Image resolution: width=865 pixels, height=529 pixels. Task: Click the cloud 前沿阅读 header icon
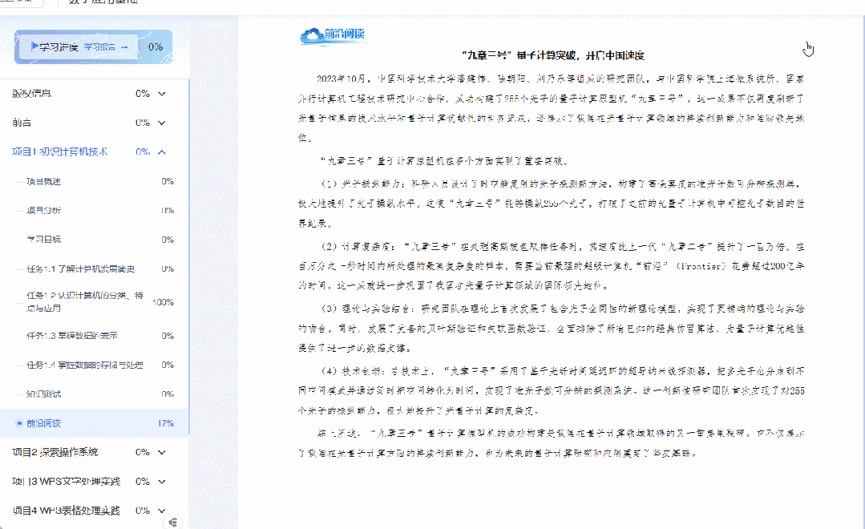(312, 35)
